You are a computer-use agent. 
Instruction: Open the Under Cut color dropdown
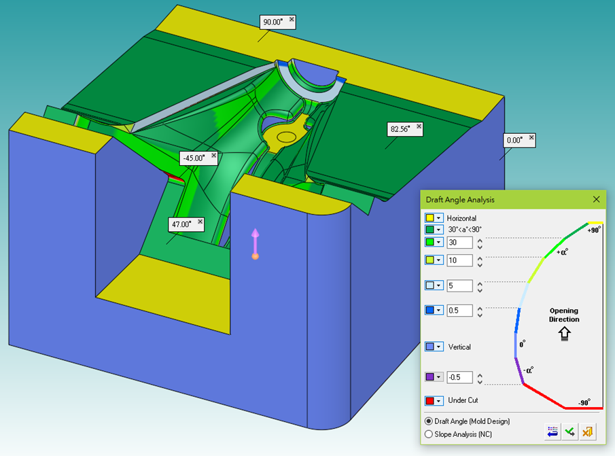coord(438,401)
